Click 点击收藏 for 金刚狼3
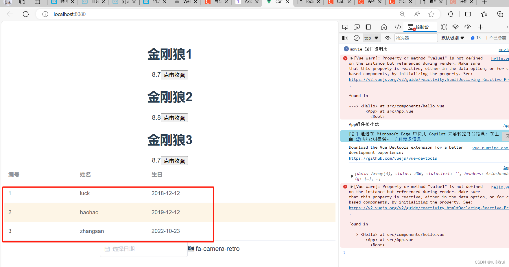 pos(174,161)
